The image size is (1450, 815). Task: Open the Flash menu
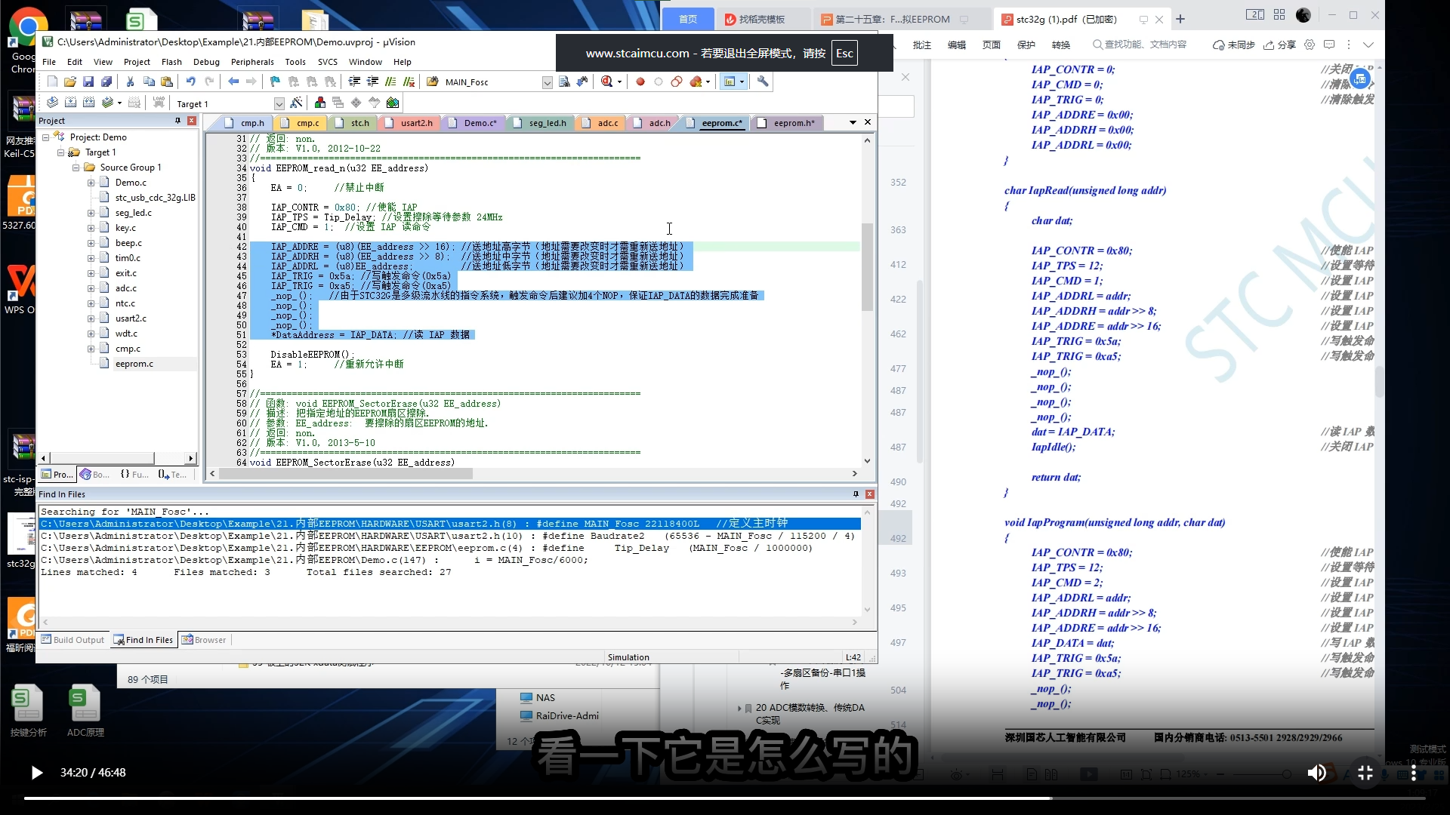coord(171,62)
